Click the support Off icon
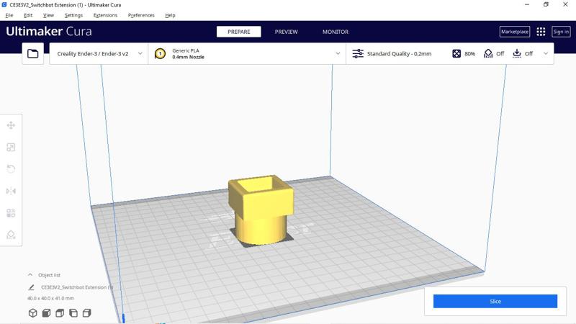This screenshot has height=324, width=576. coord(488,53)
